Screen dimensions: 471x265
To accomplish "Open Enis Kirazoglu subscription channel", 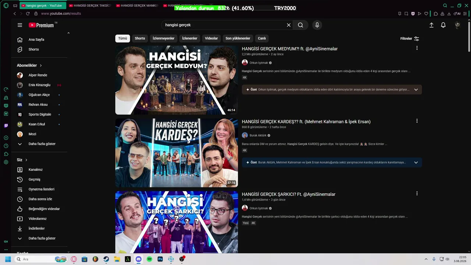I will click(x=39, y=85).
